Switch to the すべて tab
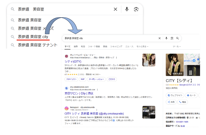The height and width of the screenshot is (135, 206). [67, 47]
